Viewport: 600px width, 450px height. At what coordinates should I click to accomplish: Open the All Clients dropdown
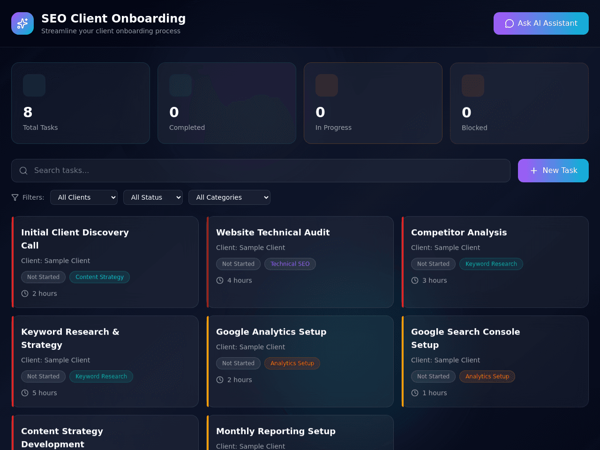[84, 197]
